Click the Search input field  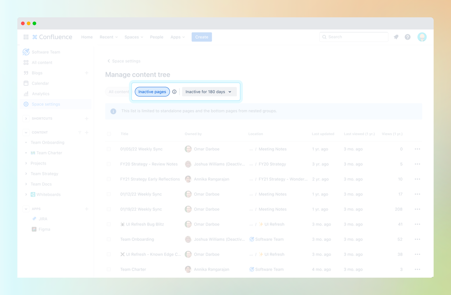[x=353, y=37]
